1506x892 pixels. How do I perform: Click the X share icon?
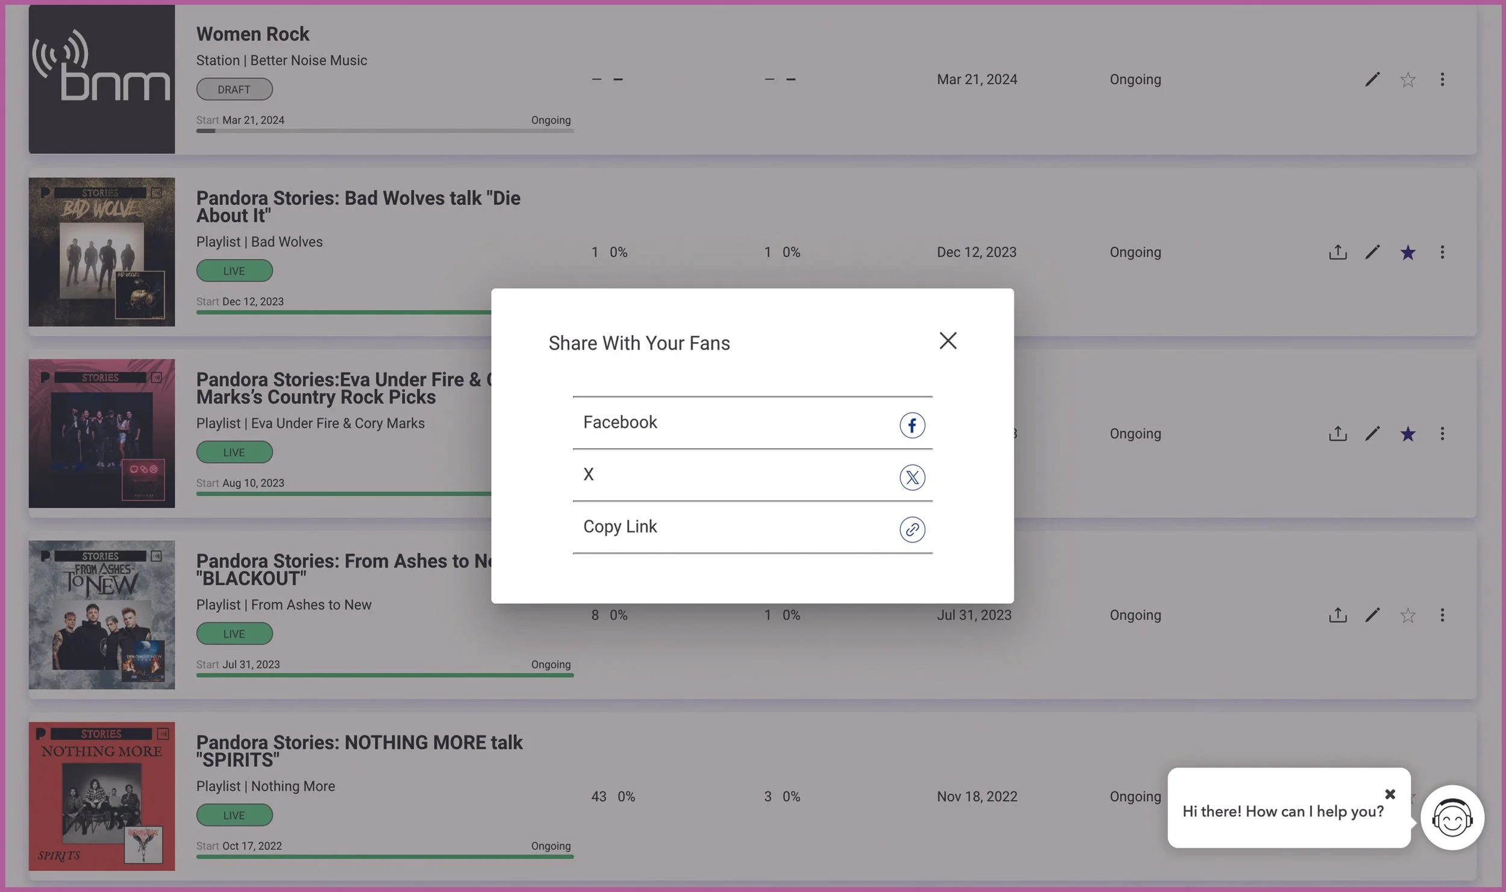point(912,477)
